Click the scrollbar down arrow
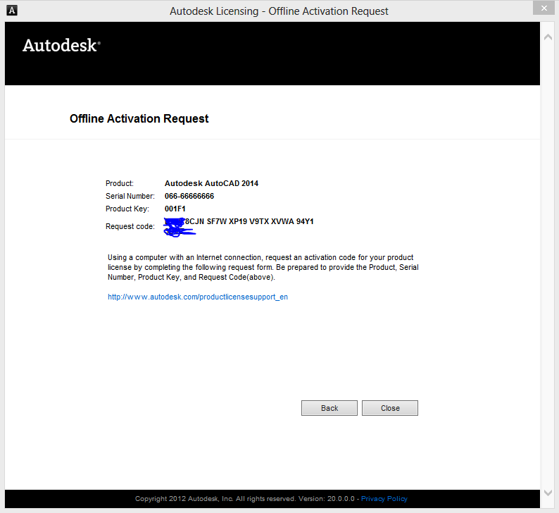This screenshot has width=559, height=513. (x=548, y=493)
